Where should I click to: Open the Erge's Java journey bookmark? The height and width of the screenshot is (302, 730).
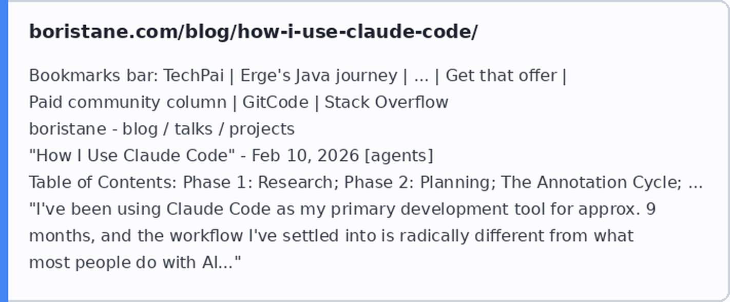319,75
